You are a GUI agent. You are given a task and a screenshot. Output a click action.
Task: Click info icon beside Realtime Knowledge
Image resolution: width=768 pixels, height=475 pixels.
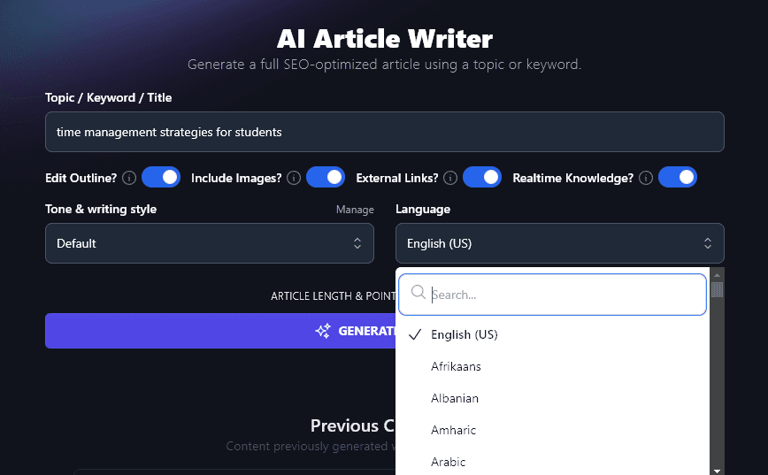[x=646, y=178]
